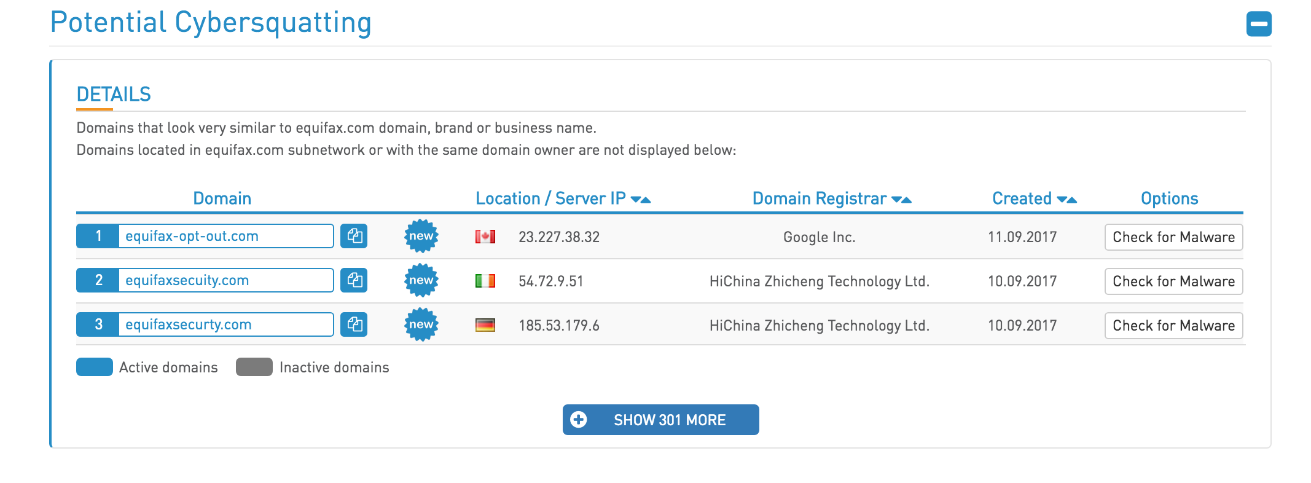The height and width of the screenshot is (483, 1311).
Task: Open the equifax-opt-out.com domain link
Action: point(192,236)
